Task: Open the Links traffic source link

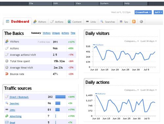Action: pos(12,110)
